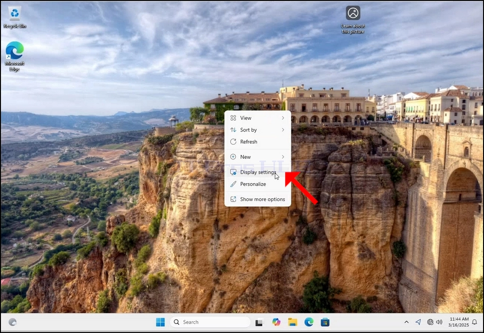Open the Windows Start button

coord(160,322)
